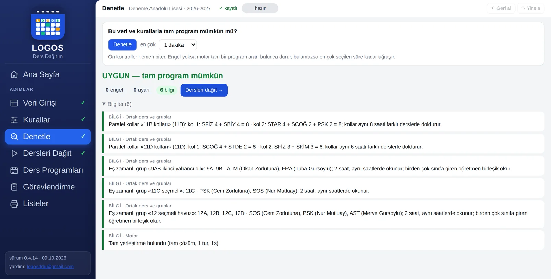Click the Dersleri Dağıt play icon
Image resolution: width=551 pixels, height=279 pixels.
(14, 153)
